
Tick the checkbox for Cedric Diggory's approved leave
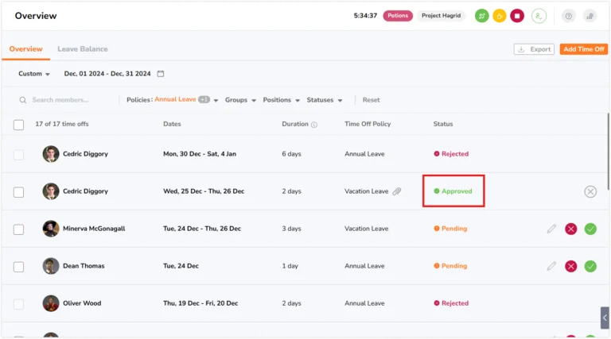point(19,192)
